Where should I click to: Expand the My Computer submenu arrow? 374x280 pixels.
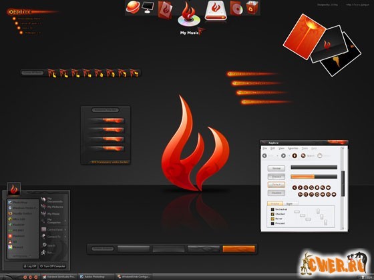point(65,221)
